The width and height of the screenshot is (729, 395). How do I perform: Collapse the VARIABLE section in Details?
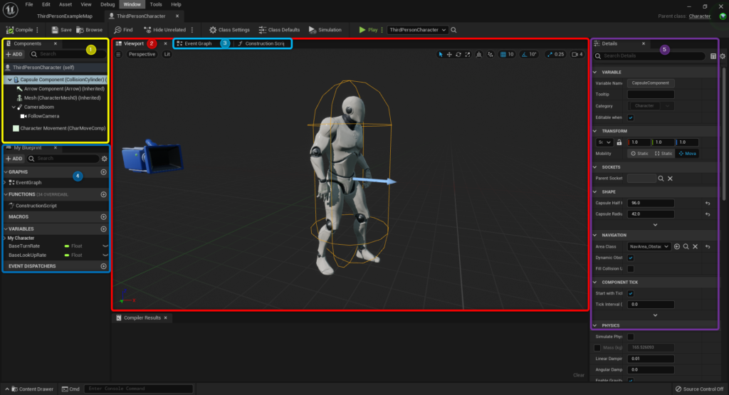click(595, 72)
